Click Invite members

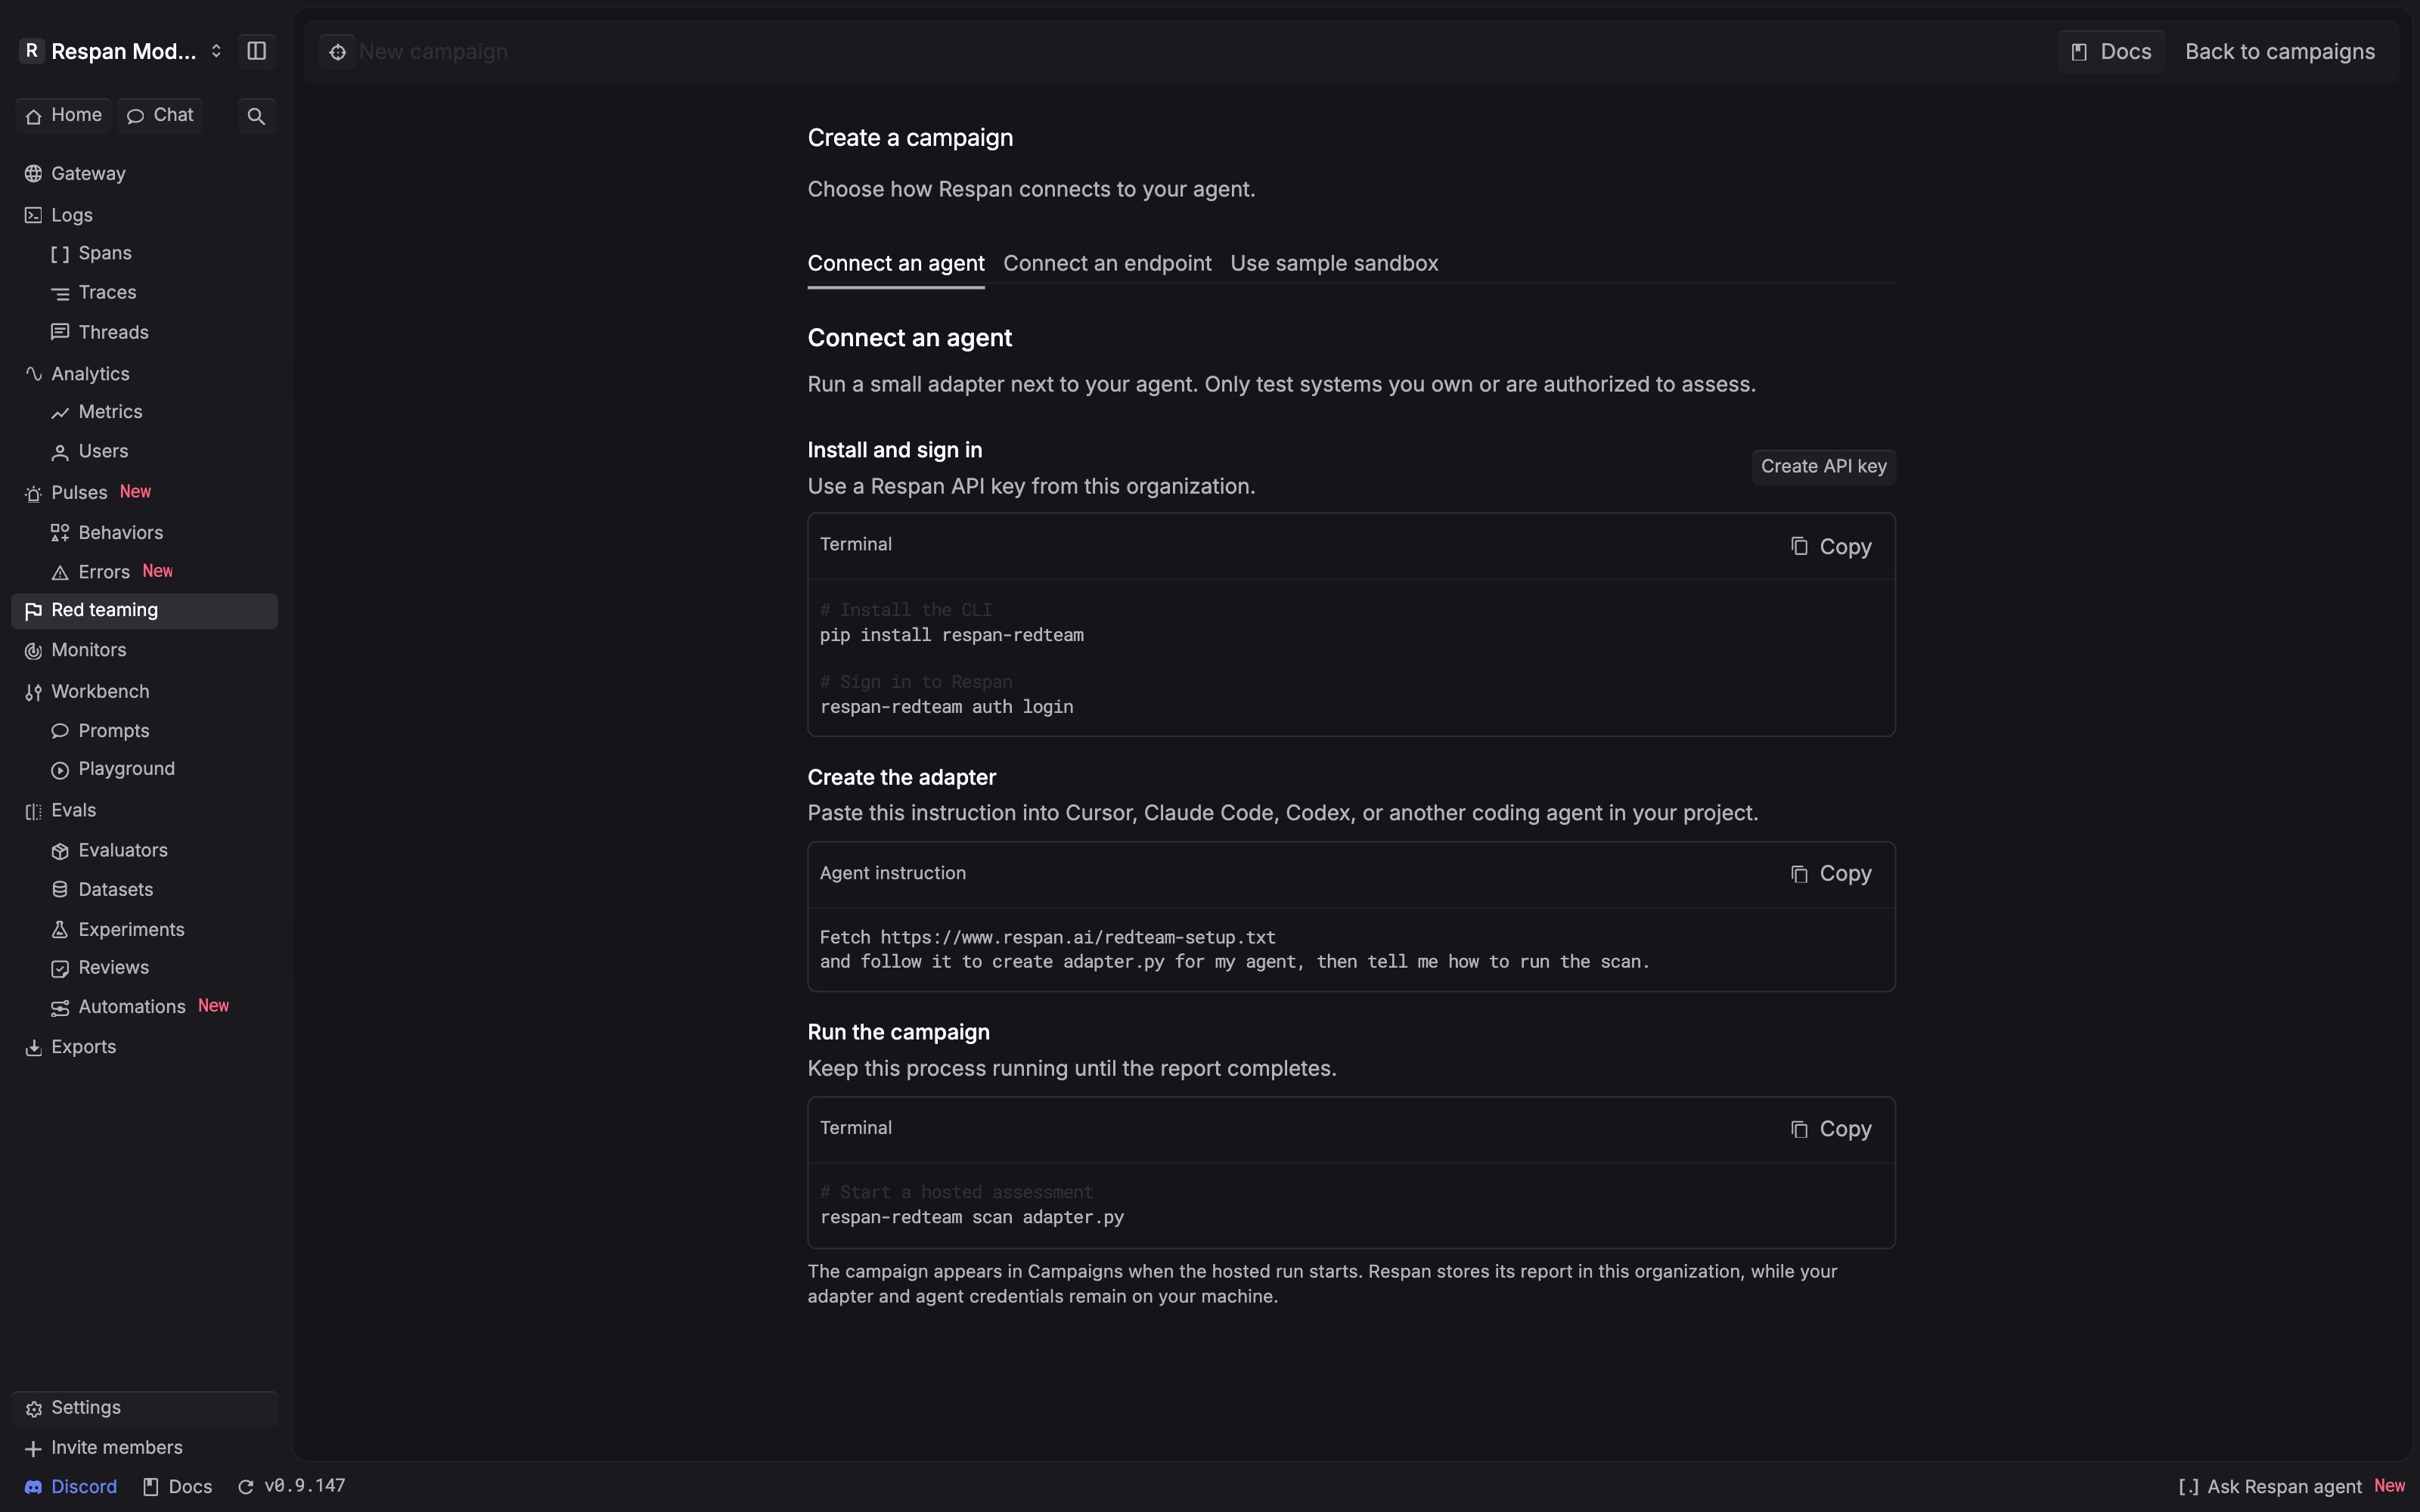point(103,1448)
